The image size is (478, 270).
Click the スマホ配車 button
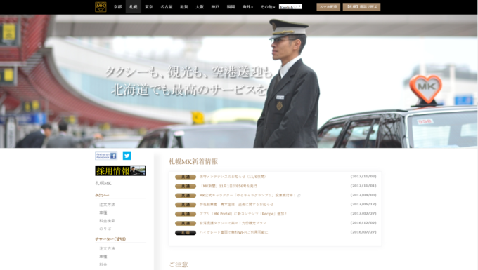click(x=328, y=7)
